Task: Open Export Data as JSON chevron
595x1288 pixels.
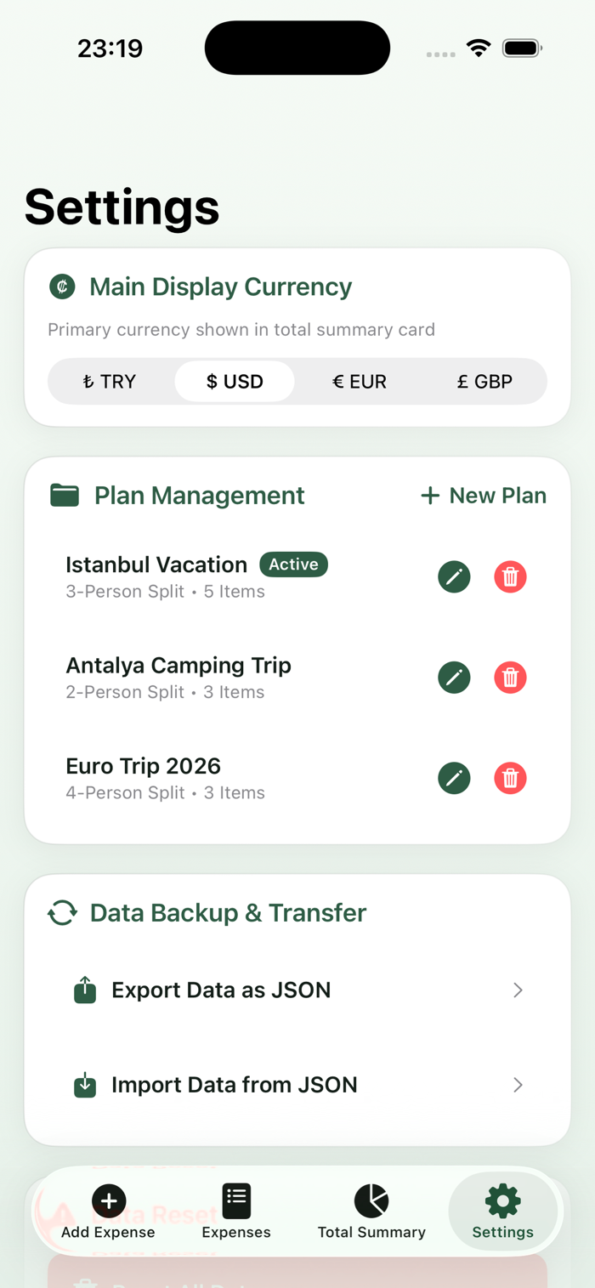Action: [518, 990]
